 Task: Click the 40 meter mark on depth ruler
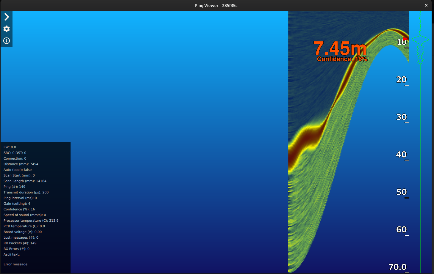coord(401,155)
